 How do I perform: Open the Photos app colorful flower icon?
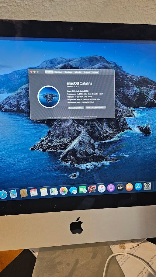[64, 191]
